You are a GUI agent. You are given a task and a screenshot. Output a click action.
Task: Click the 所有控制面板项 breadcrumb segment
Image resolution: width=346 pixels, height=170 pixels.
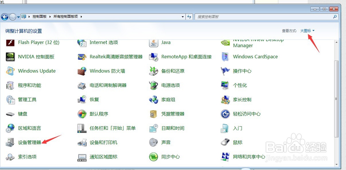pos(66,17)
